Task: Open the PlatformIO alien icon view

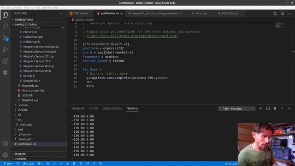Action: (5, 72)
